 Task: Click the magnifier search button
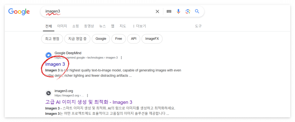(x=197, y=11)
